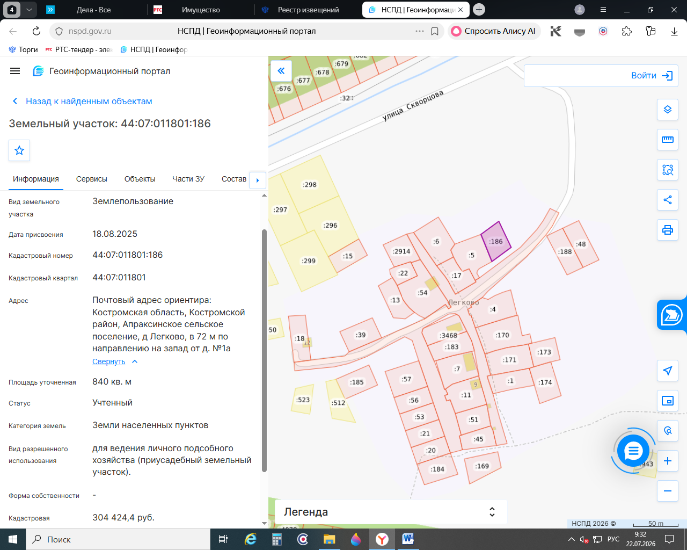The height and width of the screenshot is (550, 687).
Task: Bookmark this page in address bar
Action: pos(435,31)
